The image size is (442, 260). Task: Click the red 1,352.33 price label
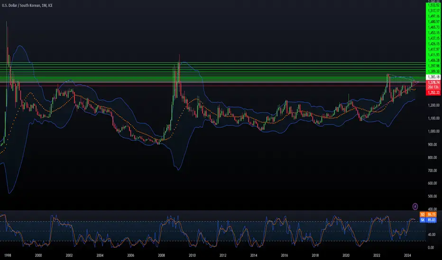[x=433, y=93]
